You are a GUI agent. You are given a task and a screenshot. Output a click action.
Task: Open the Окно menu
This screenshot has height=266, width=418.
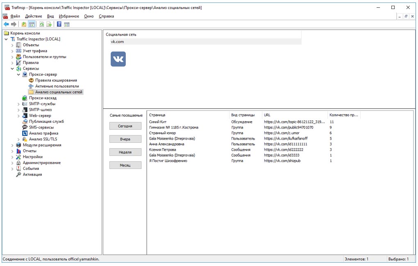pos(89,16)
